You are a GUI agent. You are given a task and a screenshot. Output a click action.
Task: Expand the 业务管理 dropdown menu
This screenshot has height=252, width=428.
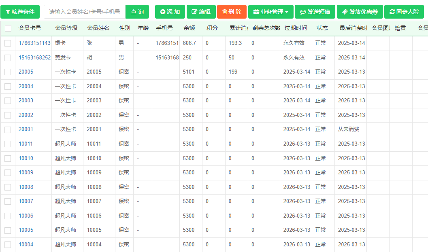pyautogui.click(x=271, y=12)
